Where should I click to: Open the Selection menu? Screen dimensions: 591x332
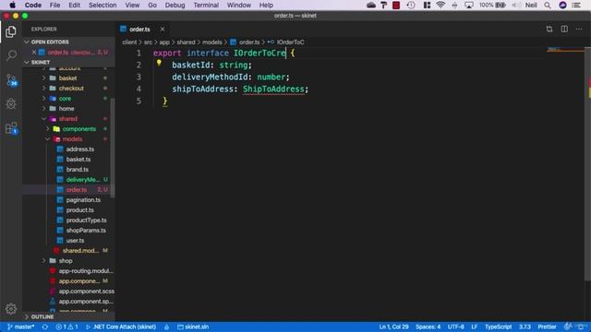click(103, 6)
